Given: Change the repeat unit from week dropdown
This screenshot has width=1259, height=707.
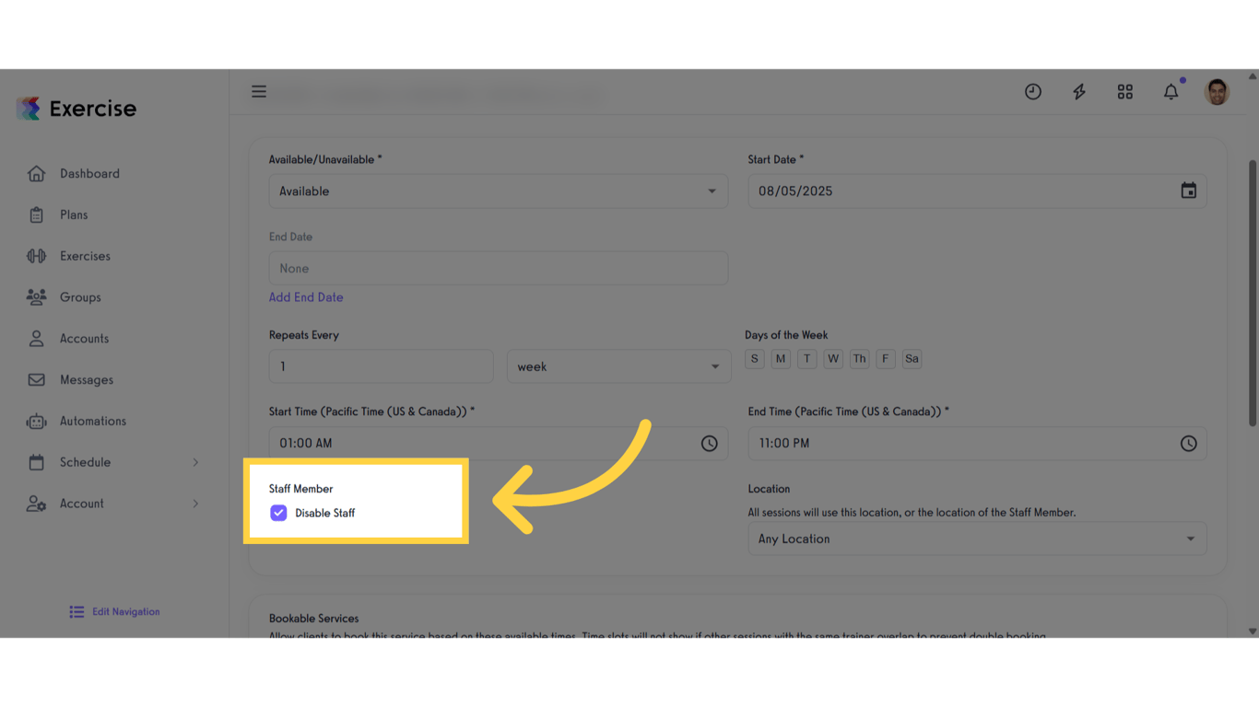Looking at the screenshot, I should 618,365.
